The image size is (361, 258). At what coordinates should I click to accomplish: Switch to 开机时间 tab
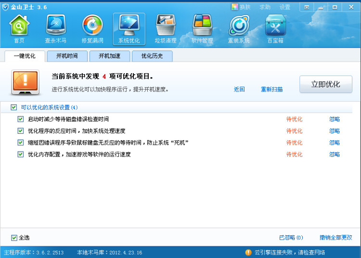[x=67, y=56]
